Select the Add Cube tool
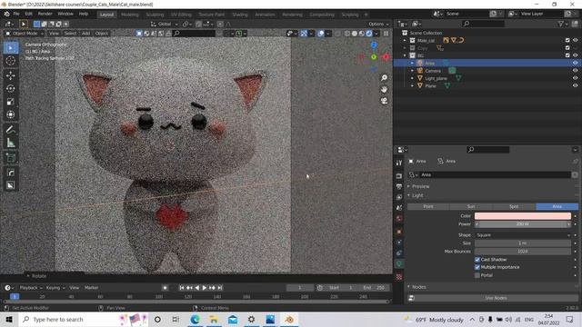 tap(10, 158)
